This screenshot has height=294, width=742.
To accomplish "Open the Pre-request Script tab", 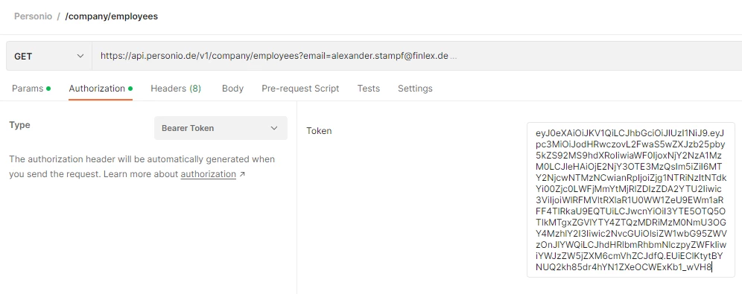I will (300, 89).
